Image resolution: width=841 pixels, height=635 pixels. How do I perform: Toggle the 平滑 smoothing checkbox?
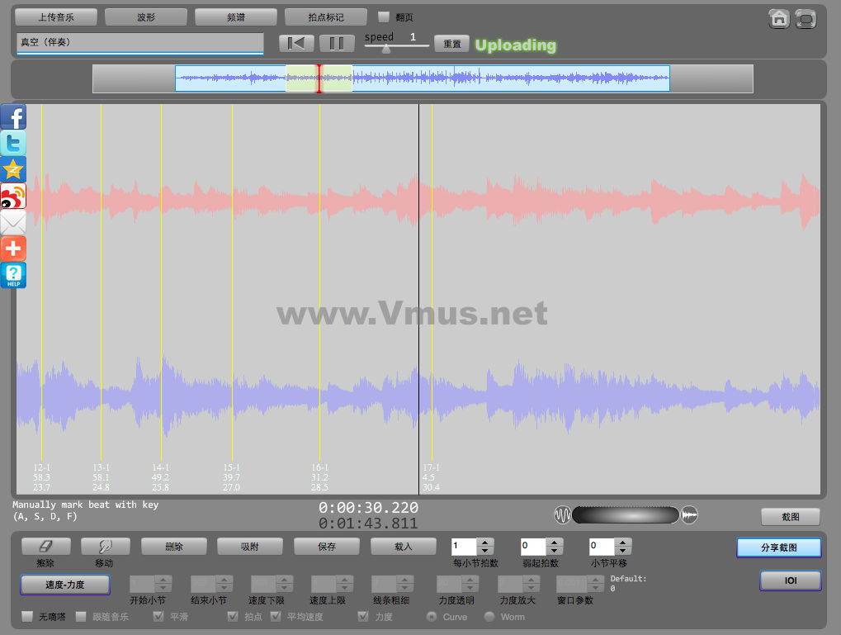pyautogui.click(x=158, y=616)
